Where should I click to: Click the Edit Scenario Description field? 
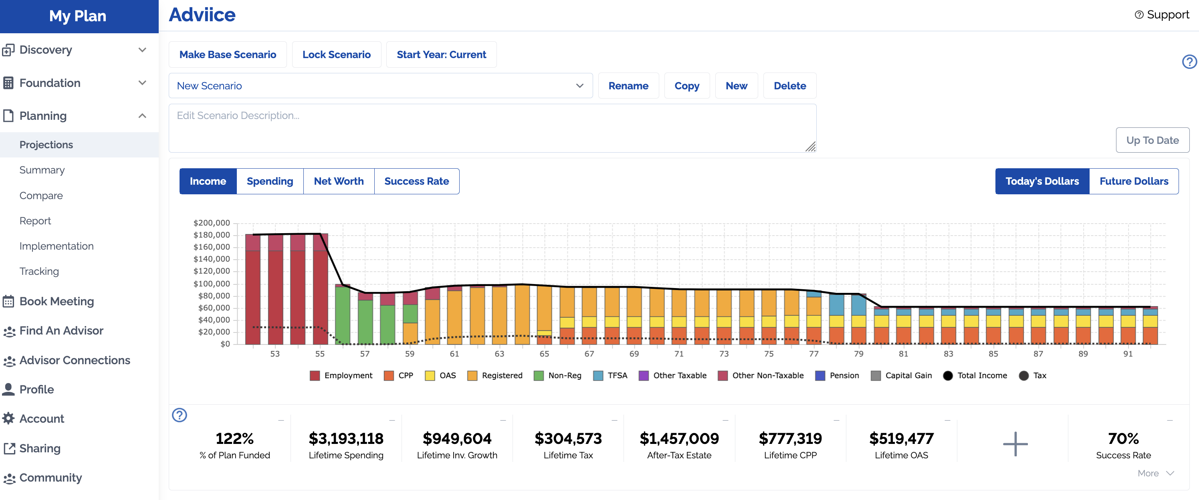[x=492, y=128]
